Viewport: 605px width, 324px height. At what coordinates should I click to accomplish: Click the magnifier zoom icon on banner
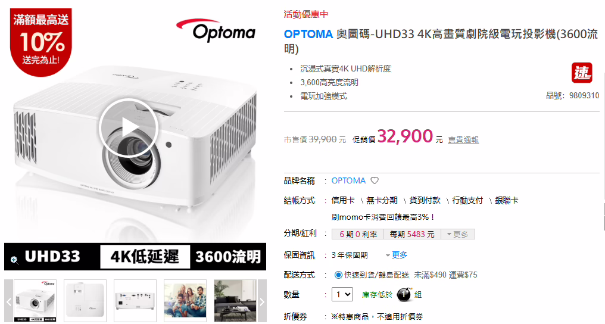(x=14, y=260)
